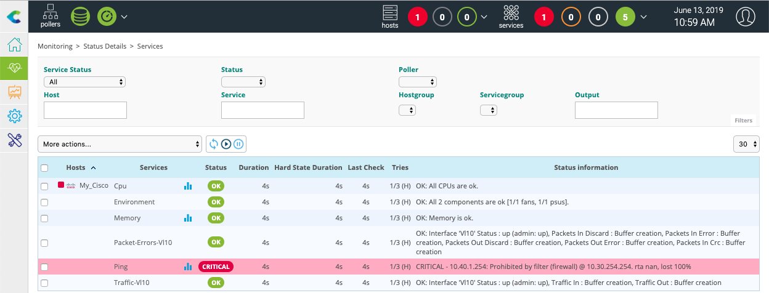Open the Cpu service graph icon
The width and height of the screenshot is (769, 293).
pos(188,185)
